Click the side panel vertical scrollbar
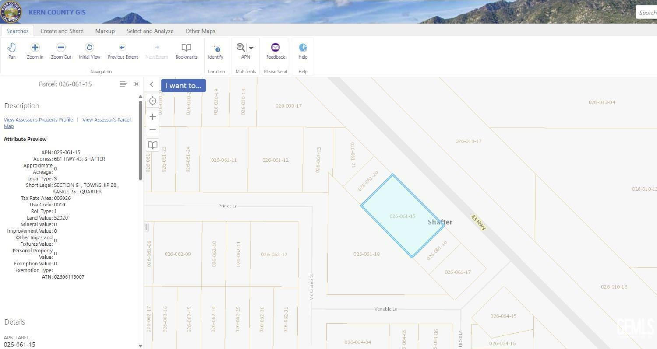Screen dimensions: 657x349 pyautogui.click(x=141, y=140)
